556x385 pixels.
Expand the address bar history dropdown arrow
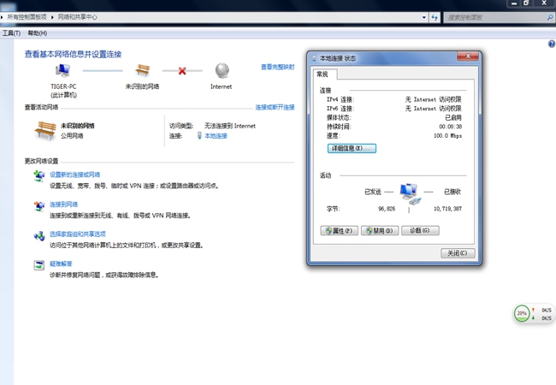(x=424, y=17)
